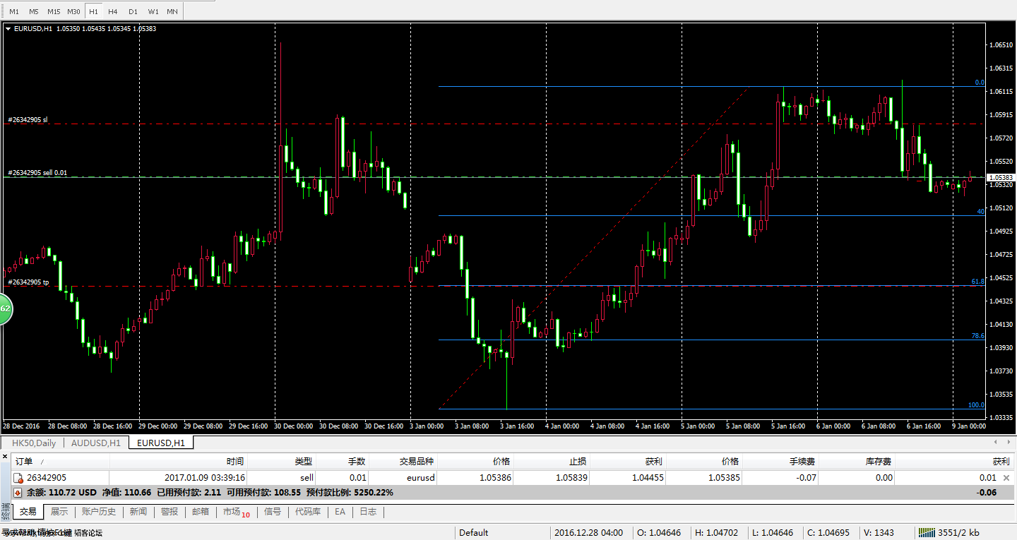Click the balance summary 余额: 110.72 USD
1017x540 pixels.
61,492
